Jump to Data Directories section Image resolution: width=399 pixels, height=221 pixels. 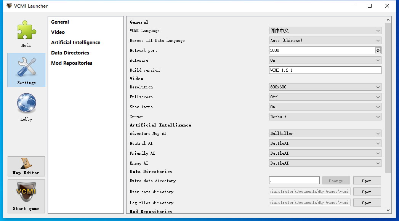coord(70,53)
